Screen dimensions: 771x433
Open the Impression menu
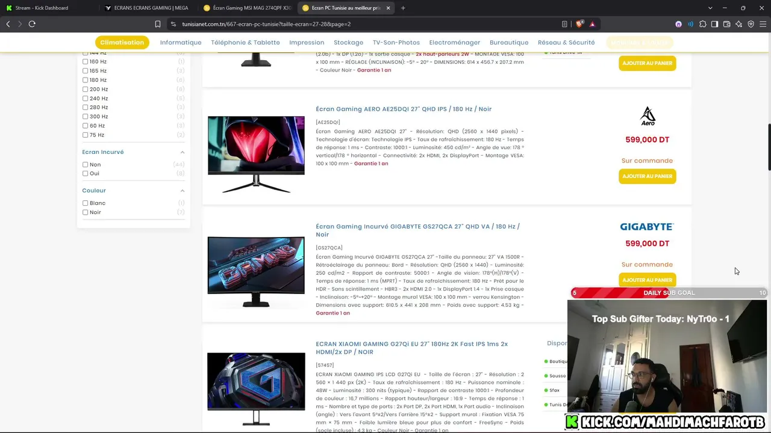(307, 43)
